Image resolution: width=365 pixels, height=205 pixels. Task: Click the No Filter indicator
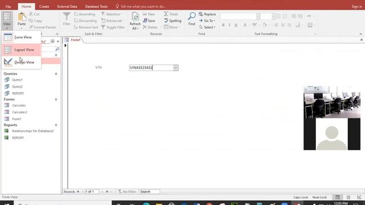tap(127, 191)
